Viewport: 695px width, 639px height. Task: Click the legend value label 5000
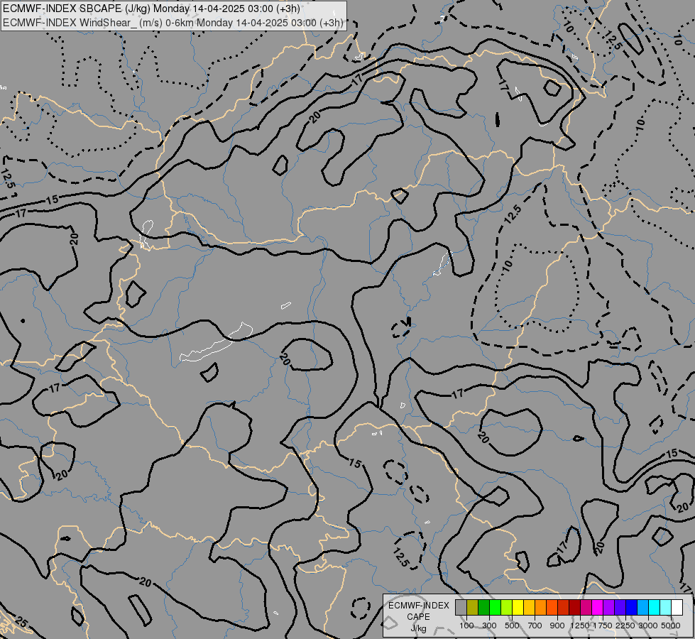[670, 626]
